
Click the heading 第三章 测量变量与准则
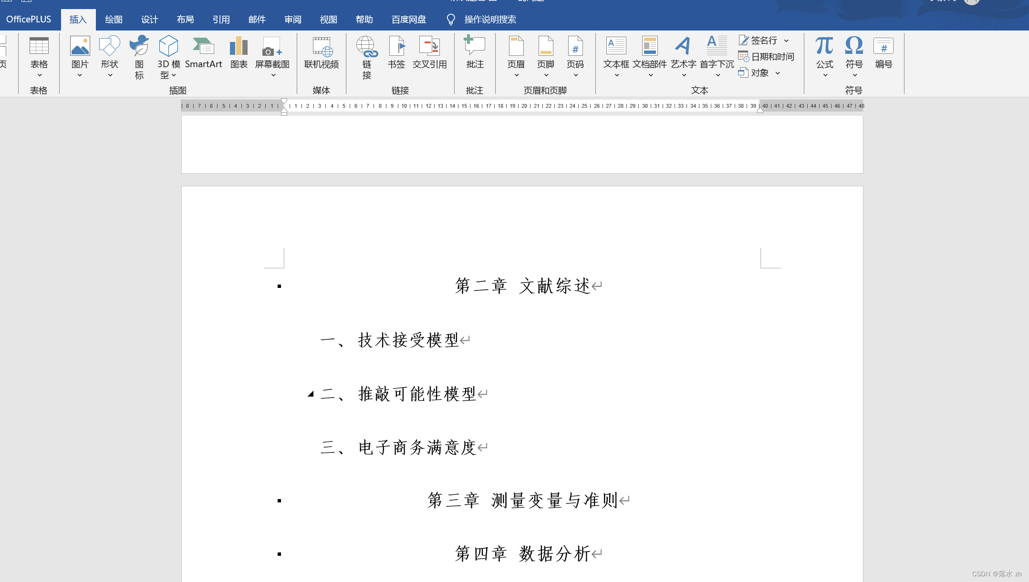(523, 500)
